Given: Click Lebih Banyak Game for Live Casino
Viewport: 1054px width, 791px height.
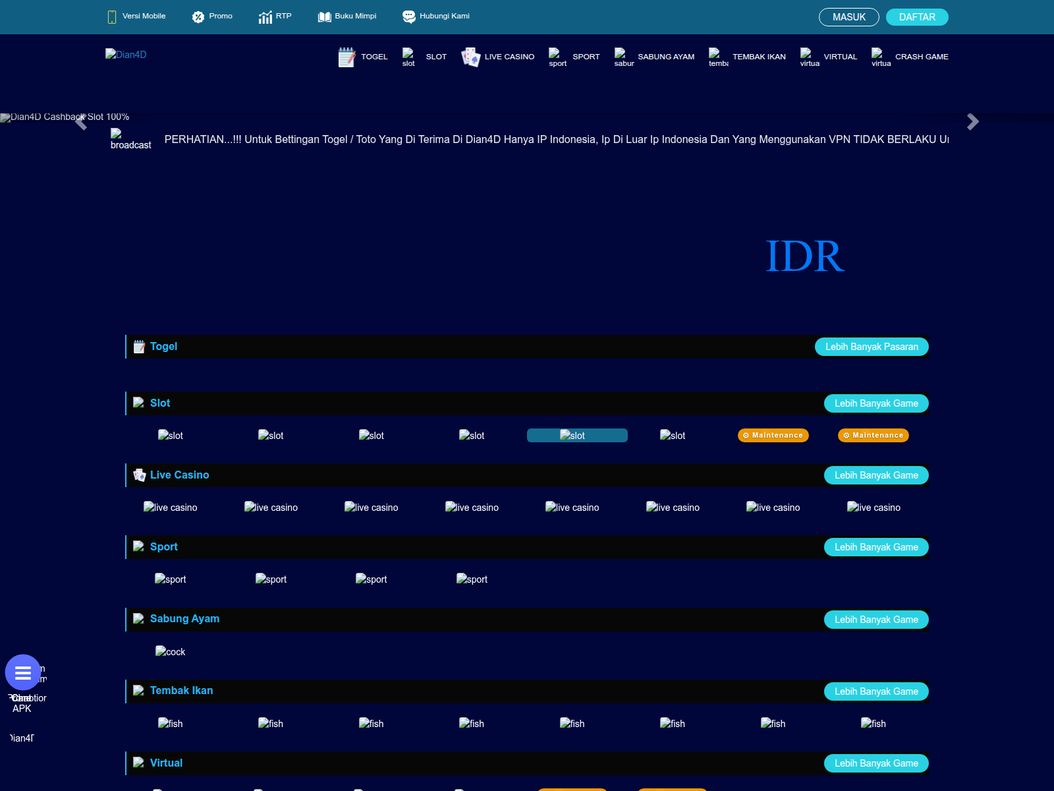Looking at the screenshot, I should (876, 475).
